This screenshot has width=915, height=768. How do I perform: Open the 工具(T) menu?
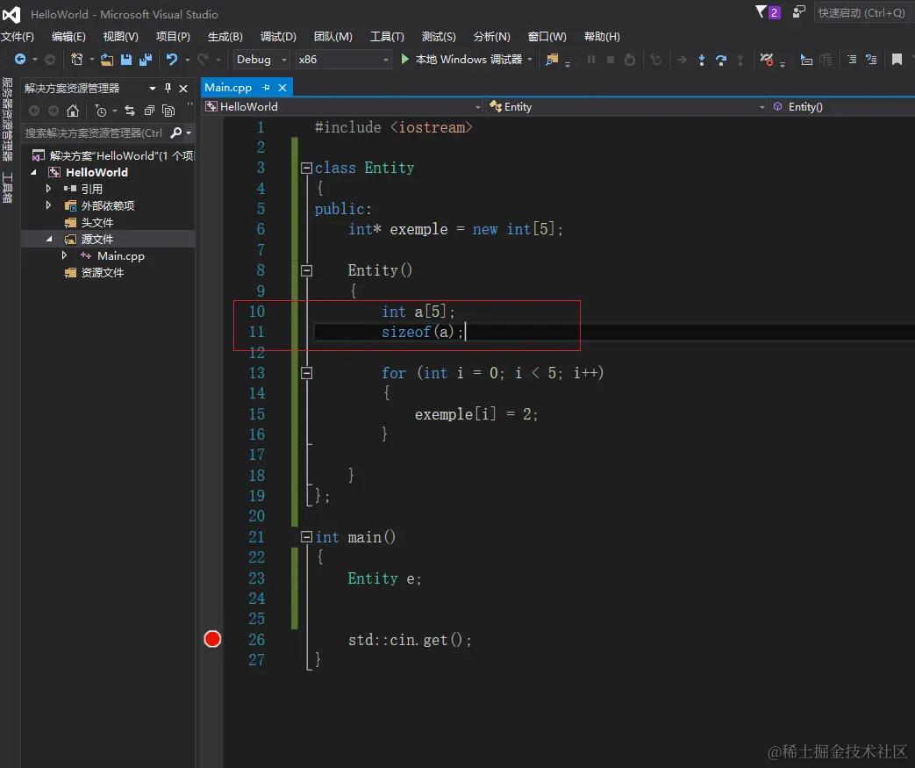point(387,37)
